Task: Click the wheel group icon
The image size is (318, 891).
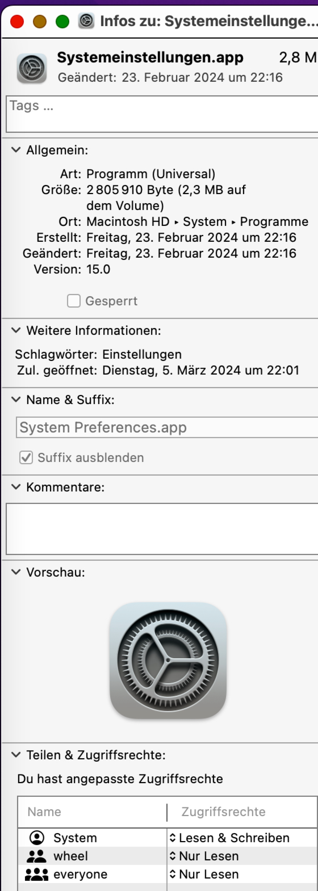Action: [37, 856]
